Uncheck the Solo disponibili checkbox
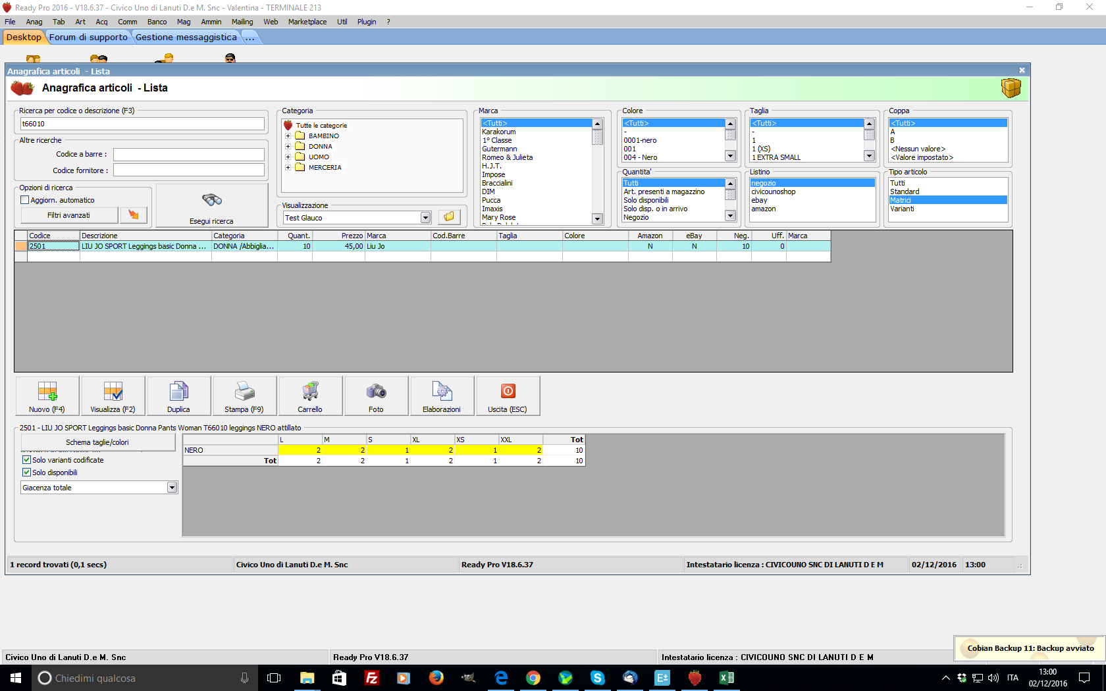Image resolution: width=1106 pixels, height=691 pixels. tap(26, 473)
